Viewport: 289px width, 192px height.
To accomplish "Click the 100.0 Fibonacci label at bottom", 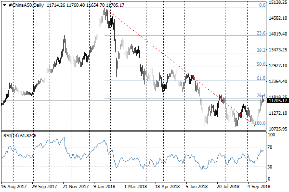I will (261, 123).
